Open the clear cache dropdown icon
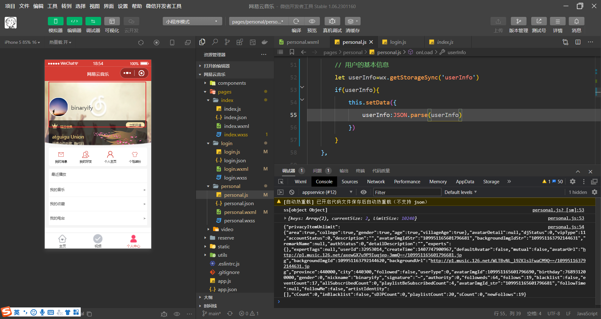 [352, 21]
